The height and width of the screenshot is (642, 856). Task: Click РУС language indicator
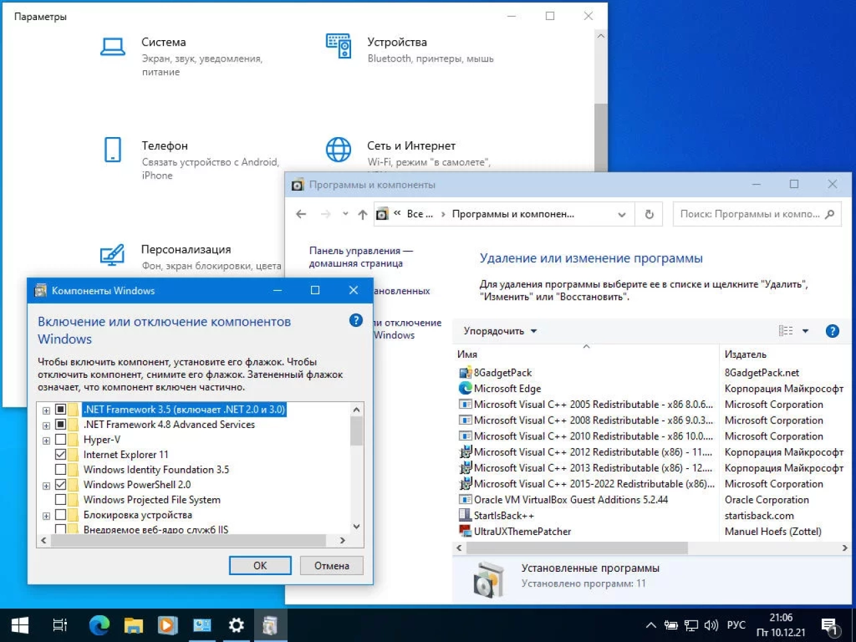pyautogui.click(x=736, y=625)
